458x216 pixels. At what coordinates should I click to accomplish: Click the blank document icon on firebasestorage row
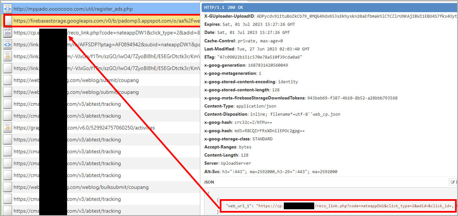7,20
